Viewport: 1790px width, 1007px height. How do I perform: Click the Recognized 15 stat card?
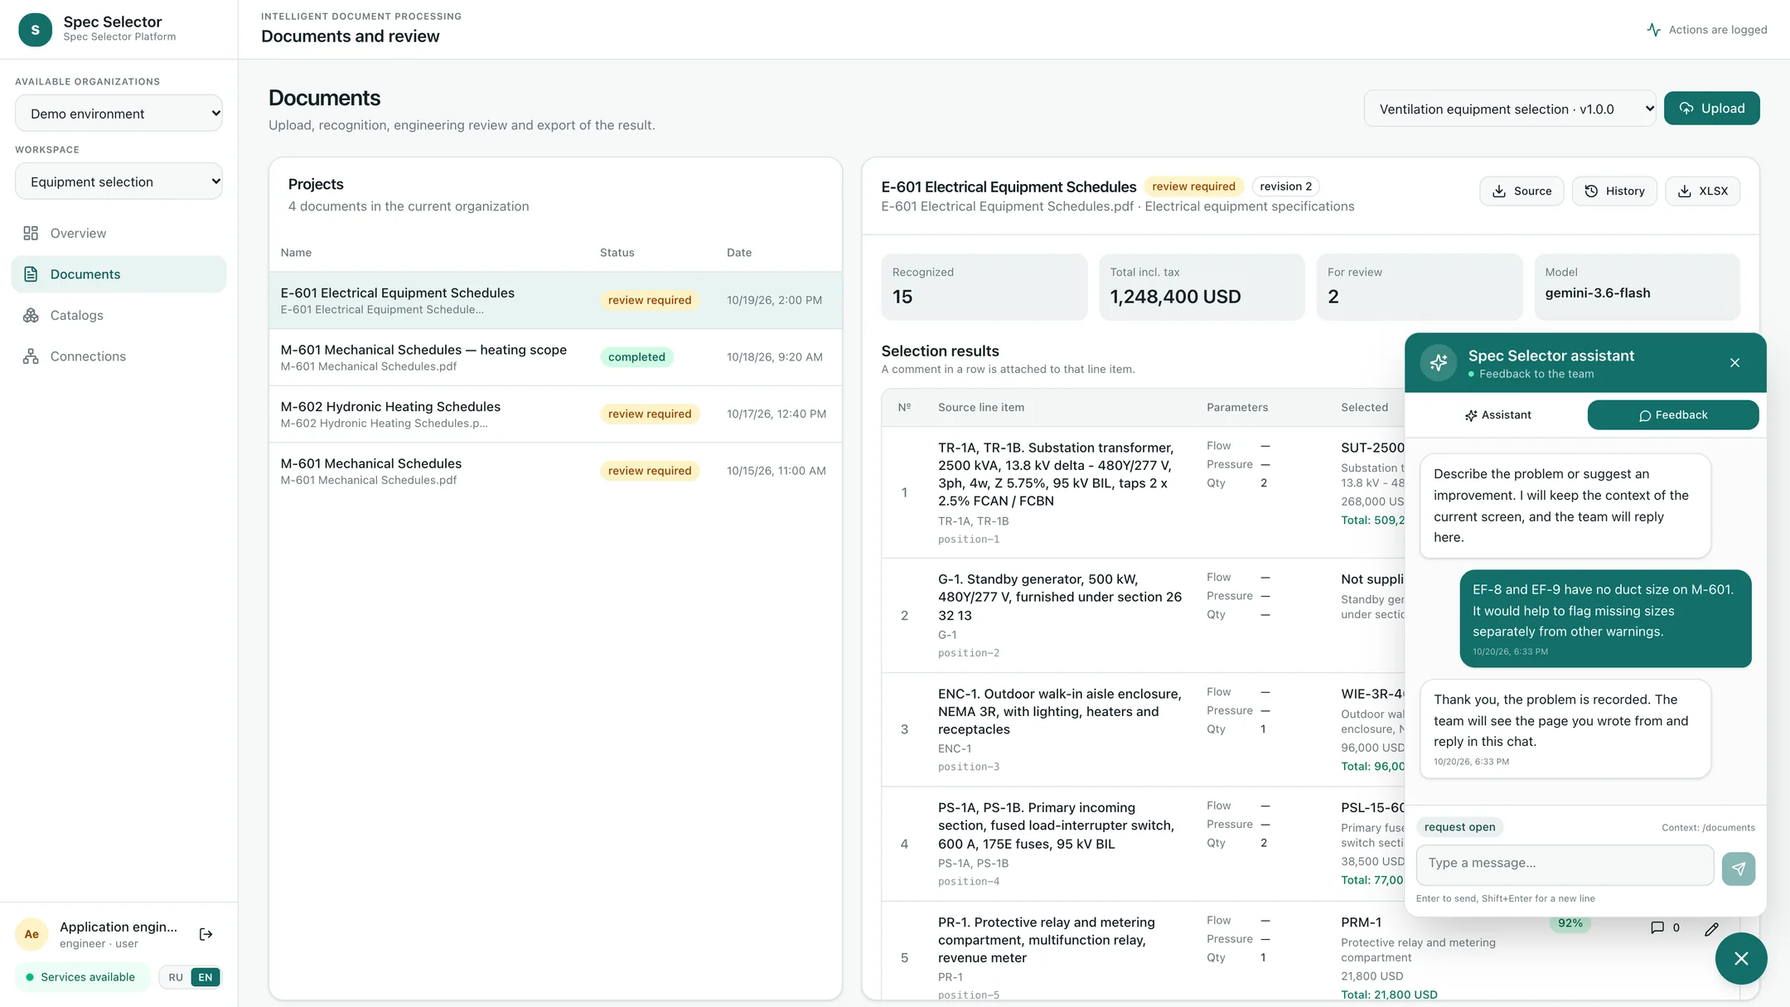point(984,287)
